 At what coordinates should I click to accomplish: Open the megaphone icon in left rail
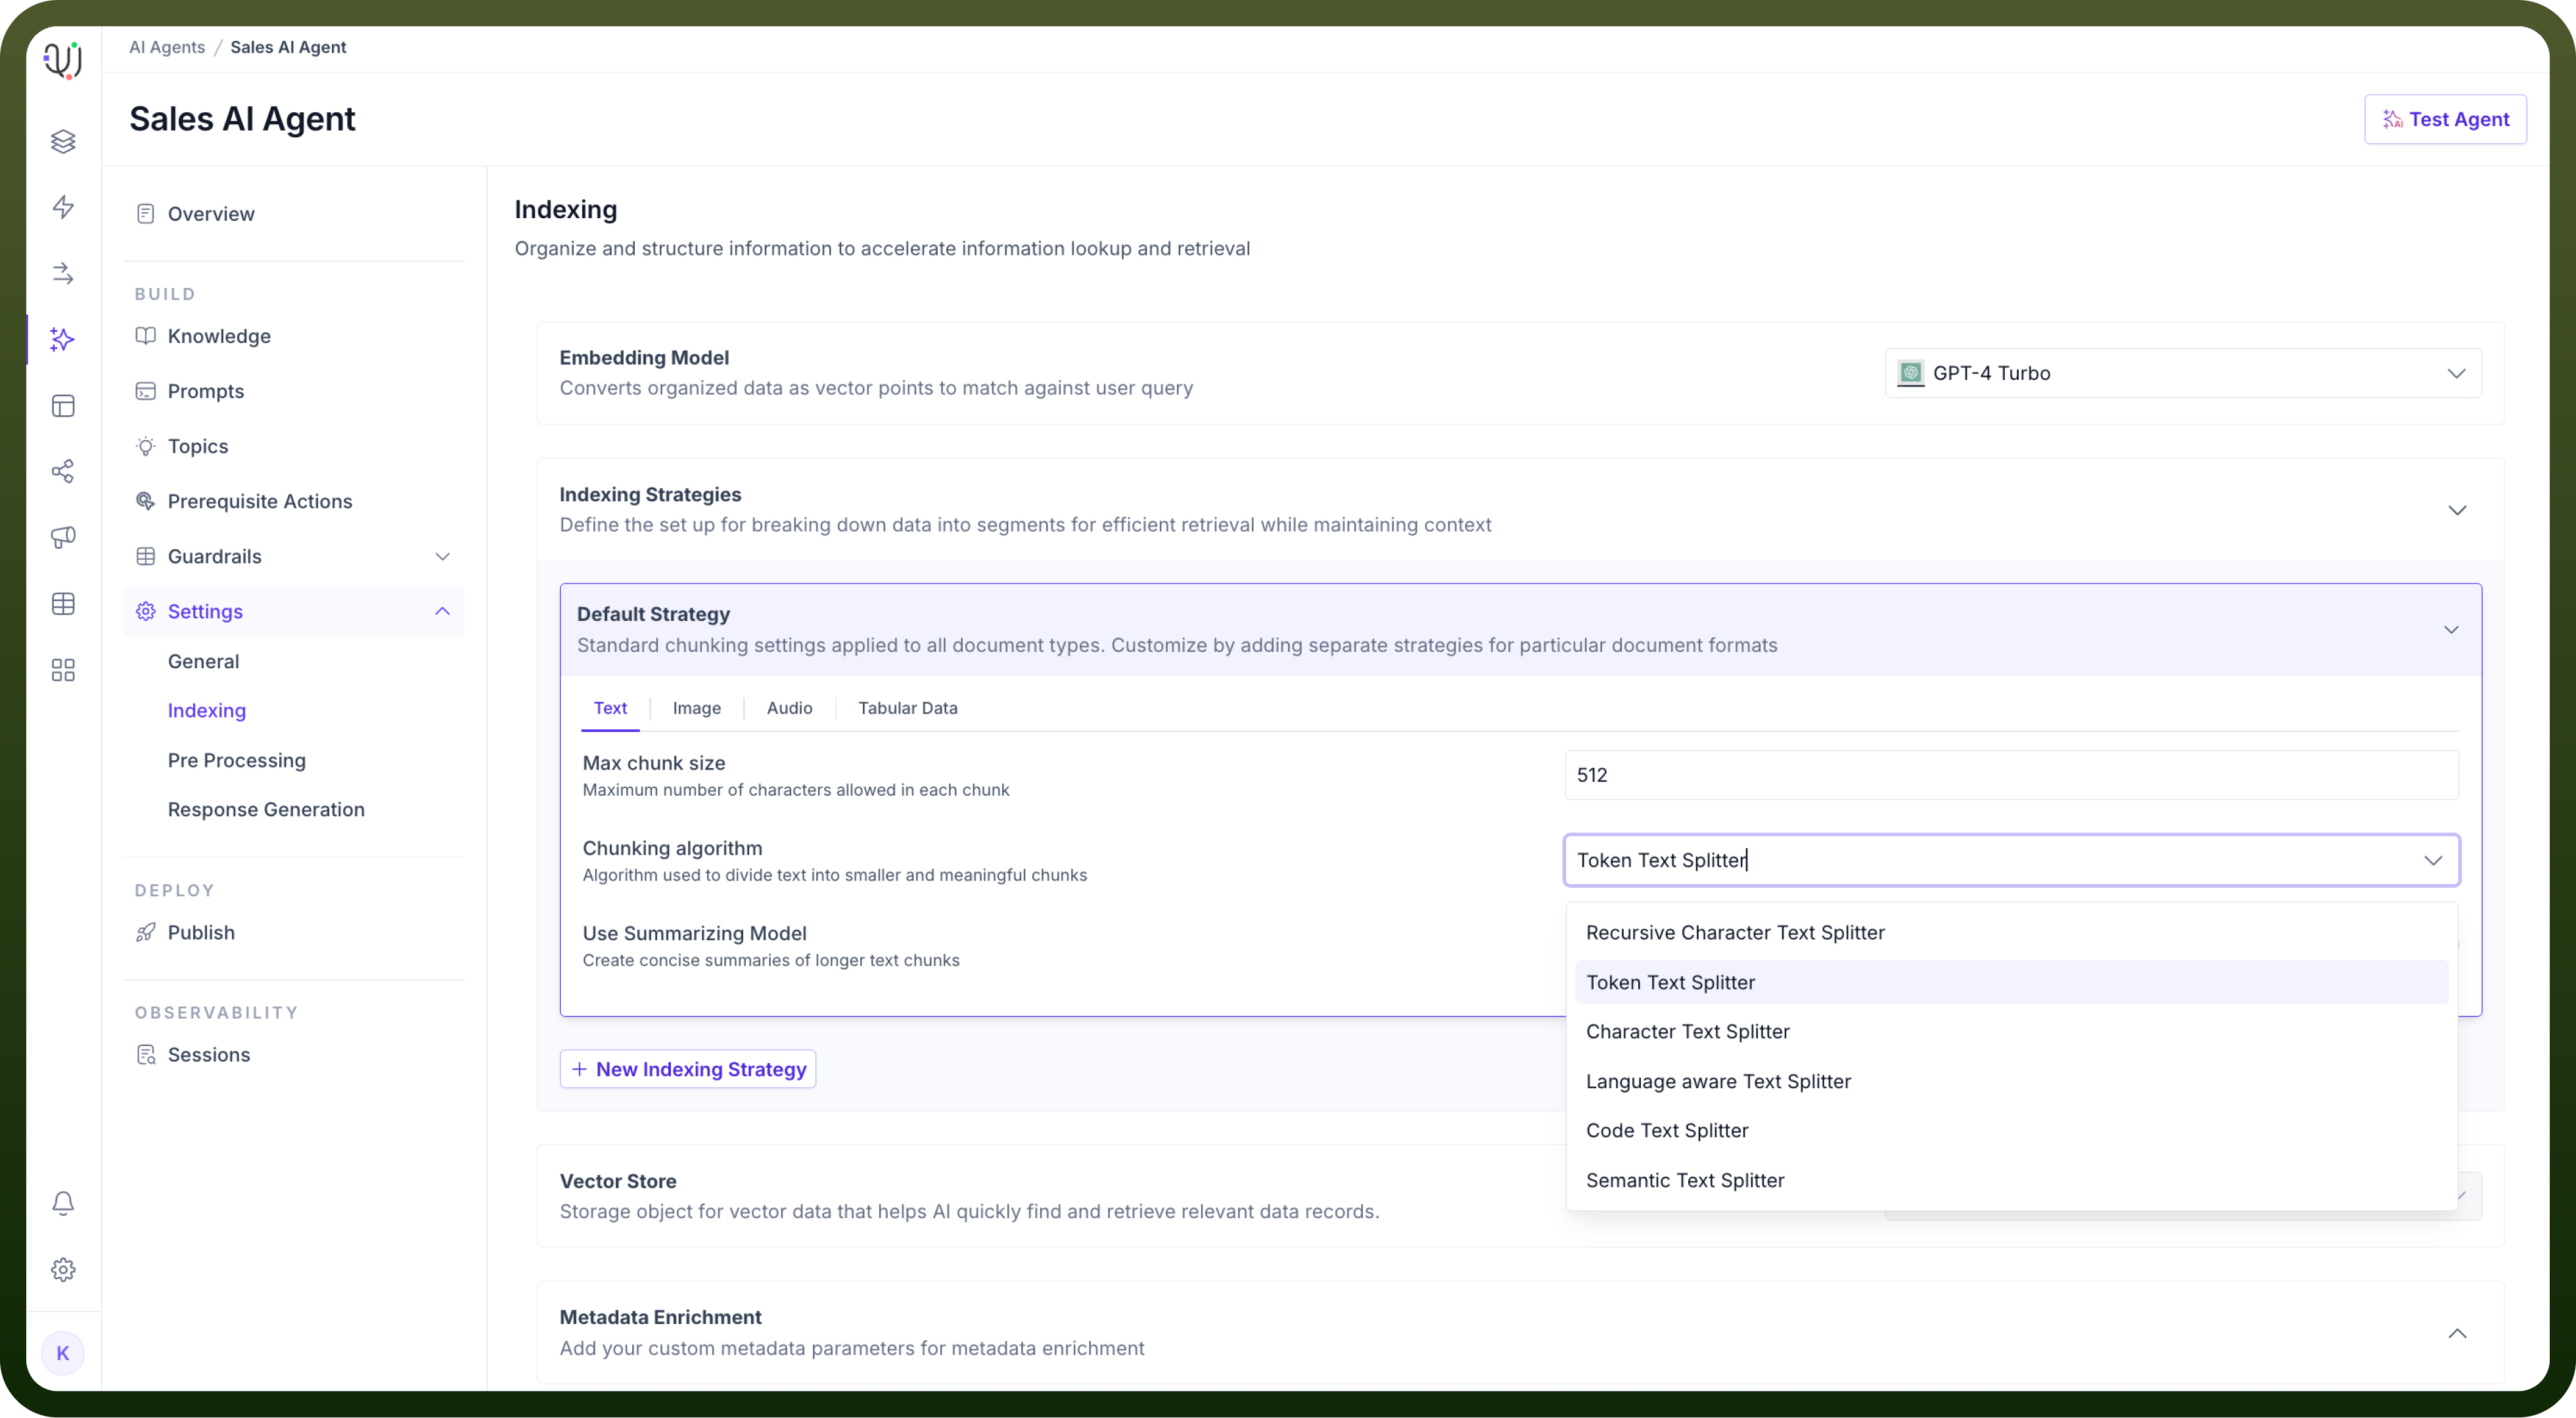pos(63,537)
